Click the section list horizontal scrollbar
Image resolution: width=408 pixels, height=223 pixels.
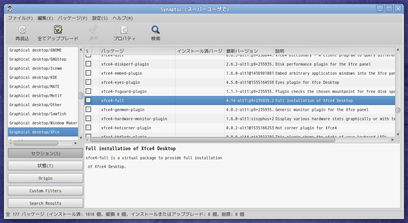pyautogui.click(x=36, y=143)
